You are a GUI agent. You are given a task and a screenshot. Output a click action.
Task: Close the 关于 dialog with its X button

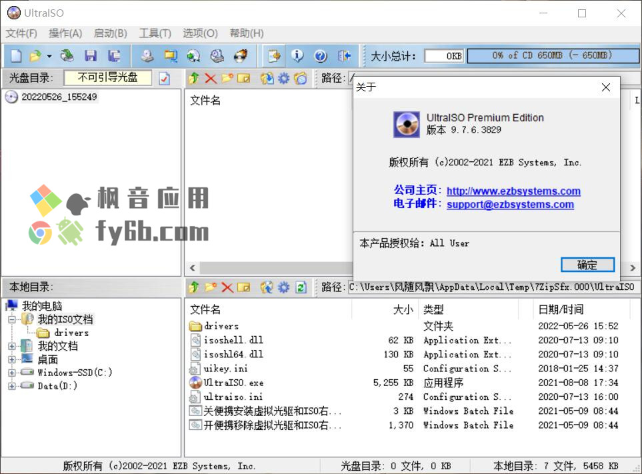[x=606, y=87]
